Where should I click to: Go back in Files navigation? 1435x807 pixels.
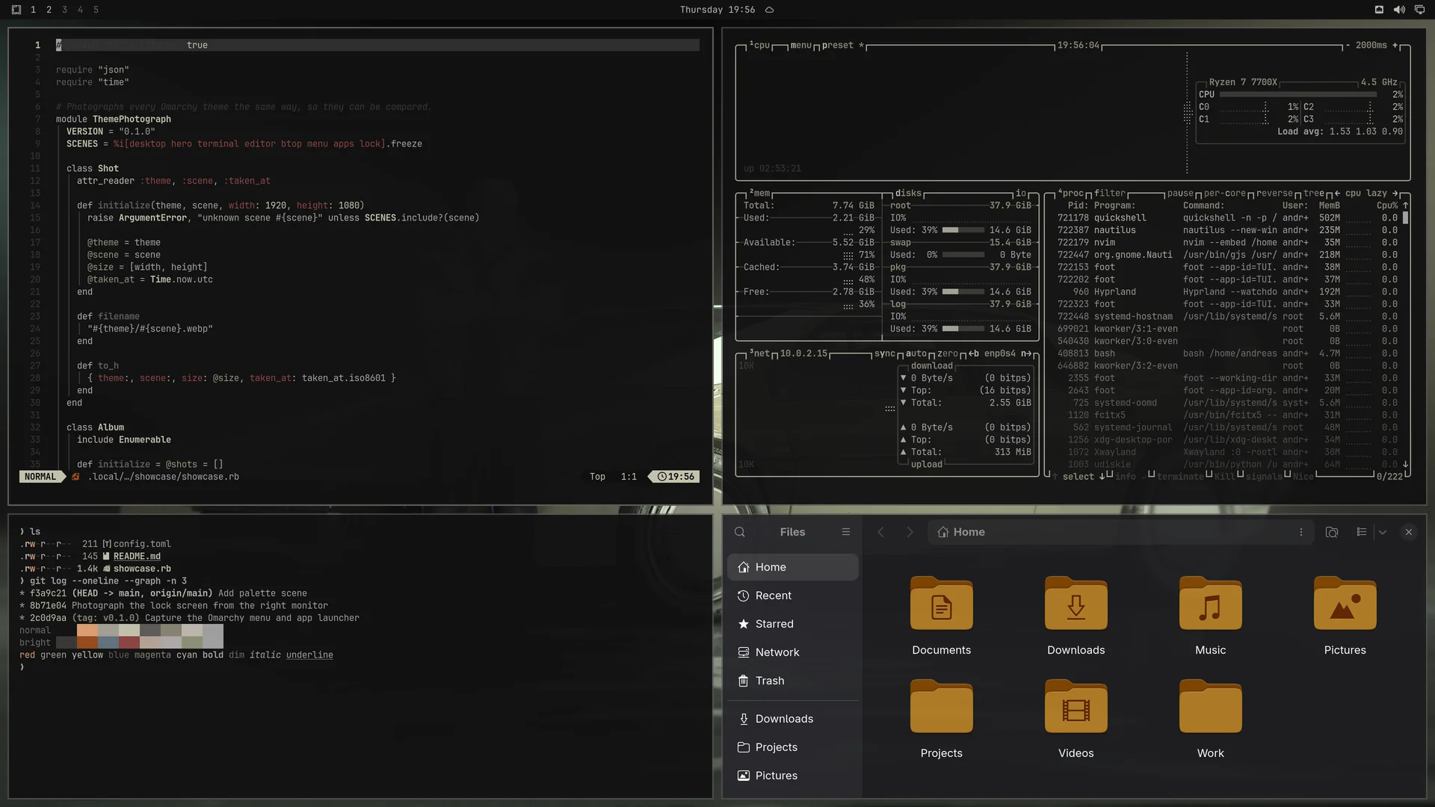(880, 532)
